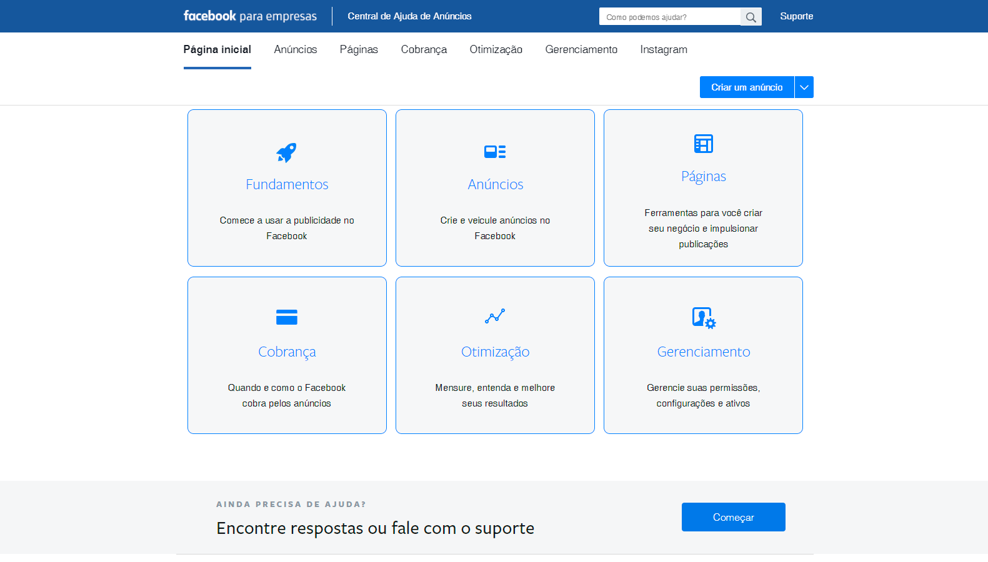Click the Cobrança credit card icon
This screenshot has width=988, height=562.
pos(287,317)
